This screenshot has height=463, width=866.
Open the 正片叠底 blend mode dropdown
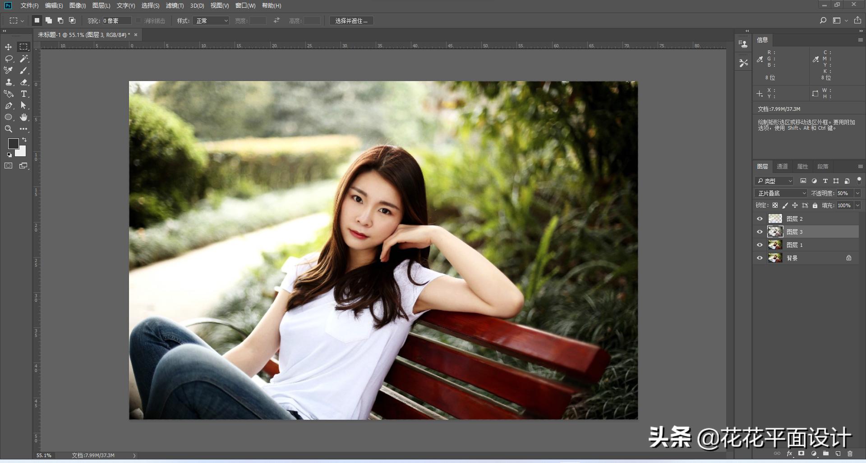(781, 193)
